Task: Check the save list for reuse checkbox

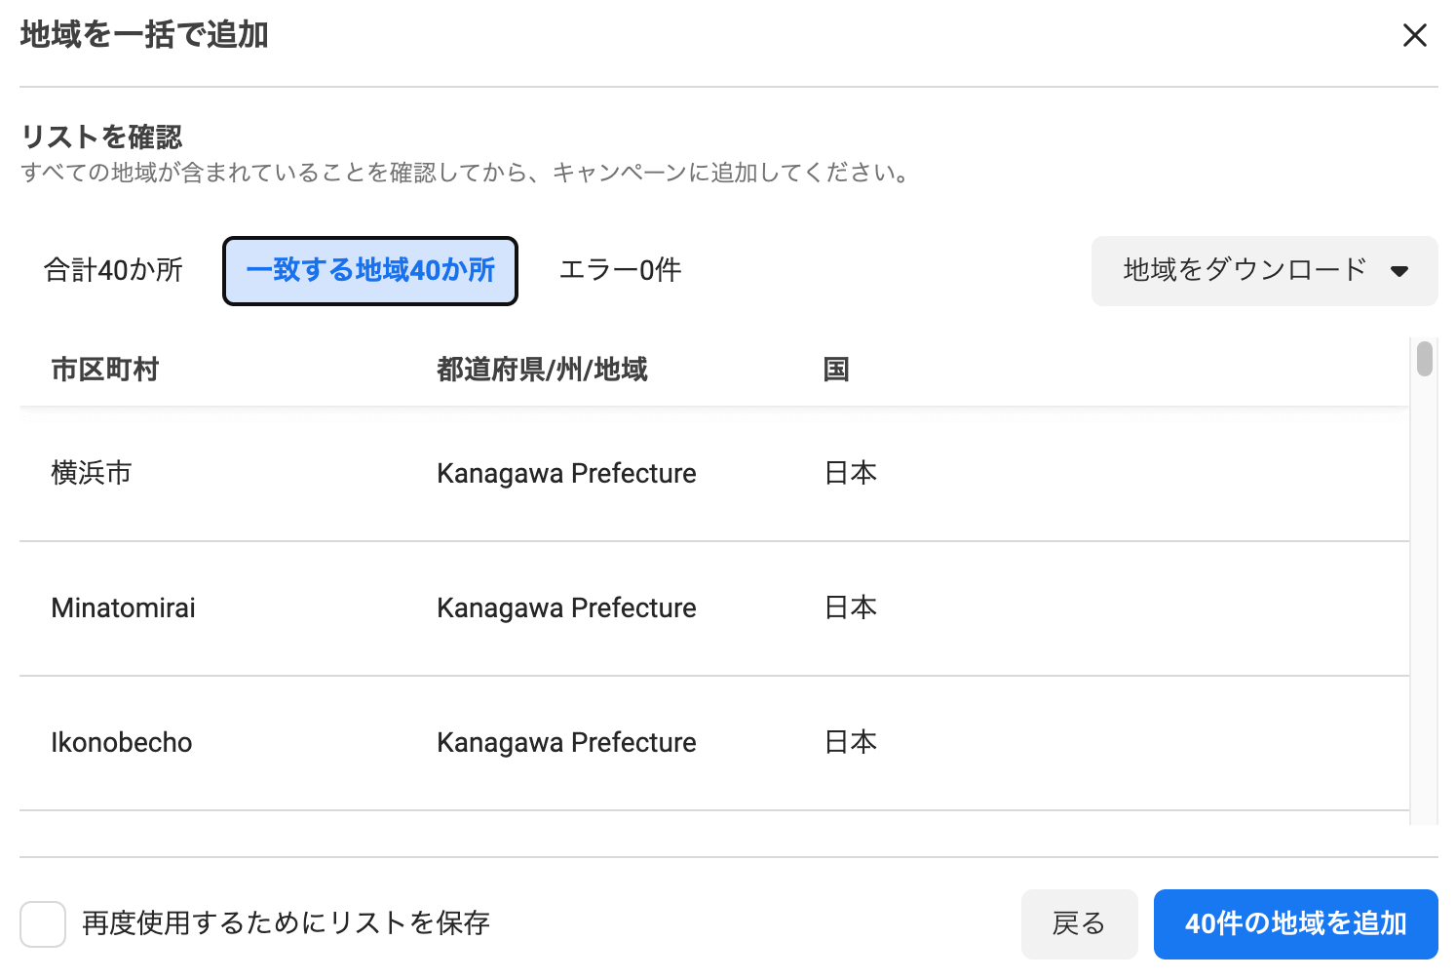Action: (x=43, y=923)
